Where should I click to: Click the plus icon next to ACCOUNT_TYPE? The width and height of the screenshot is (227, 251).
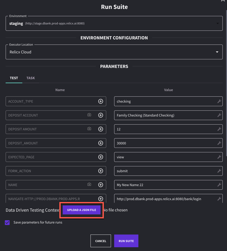tap(101, 101)
